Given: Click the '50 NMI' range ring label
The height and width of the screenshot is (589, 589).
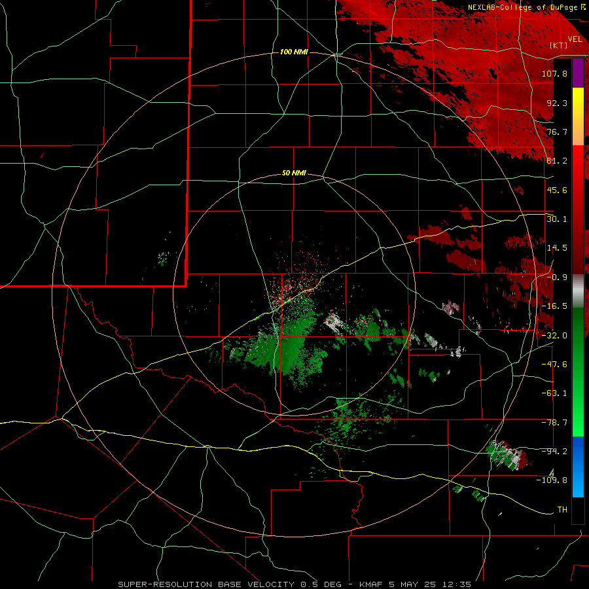Looking at the screenshot, I should [294, 173].
